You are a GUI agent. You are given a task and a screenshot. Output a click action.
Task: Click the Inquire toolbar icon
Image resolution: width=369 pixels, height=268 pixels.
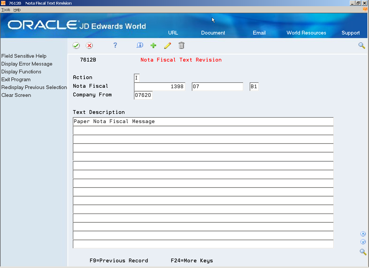[140, 45]
